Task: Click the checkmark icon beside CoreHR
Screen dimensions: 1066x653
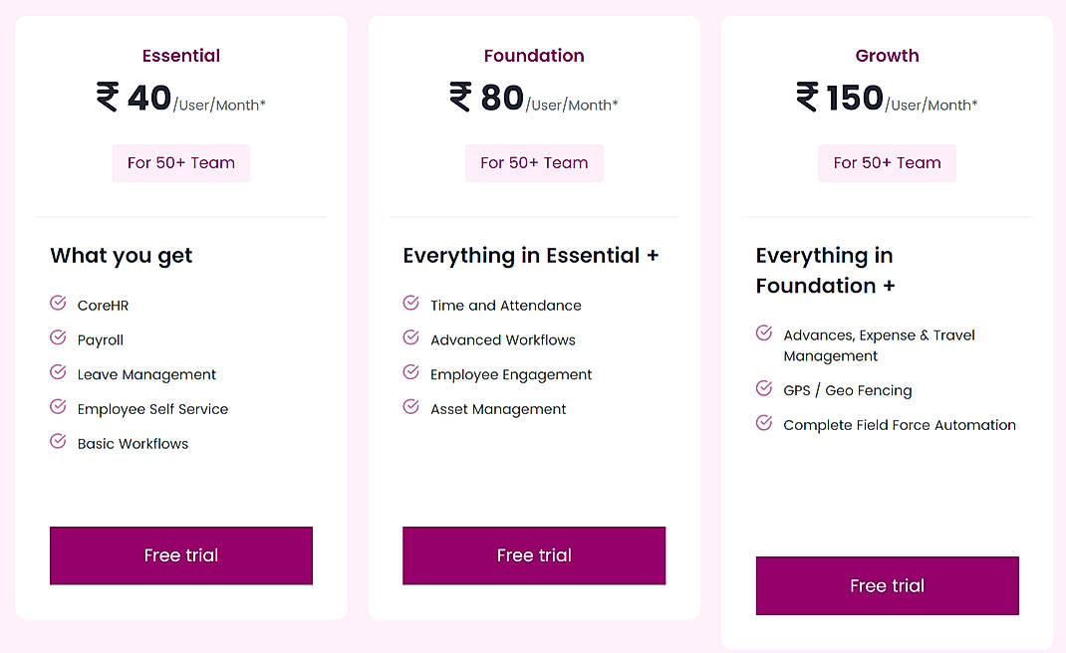Action: 57,305
